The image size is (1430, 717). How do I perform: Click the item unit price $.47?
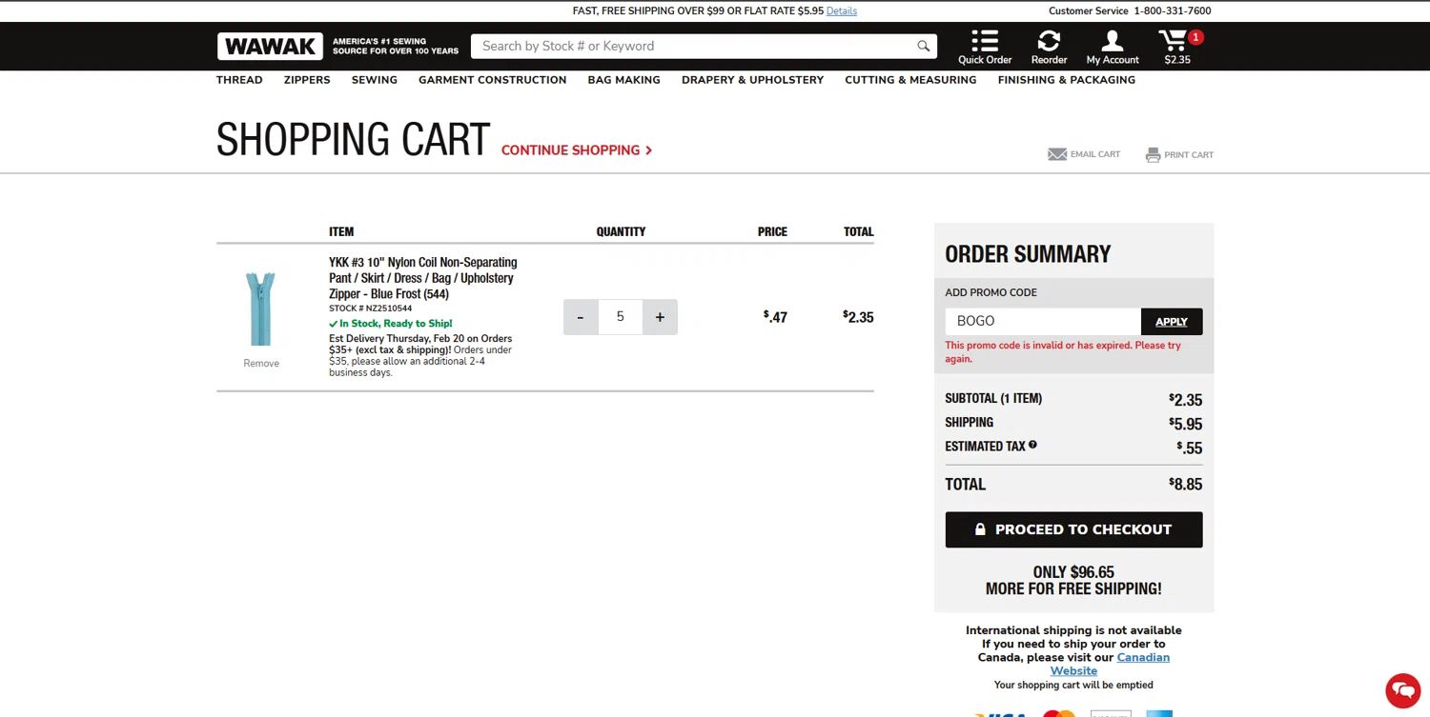[x=775, y=317]
